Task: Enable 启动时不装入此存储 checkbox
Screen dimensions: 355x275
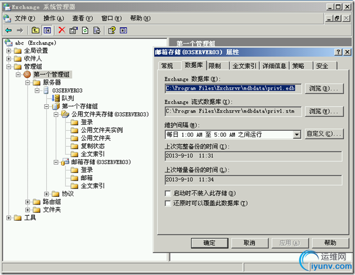Action: [168, 194]
